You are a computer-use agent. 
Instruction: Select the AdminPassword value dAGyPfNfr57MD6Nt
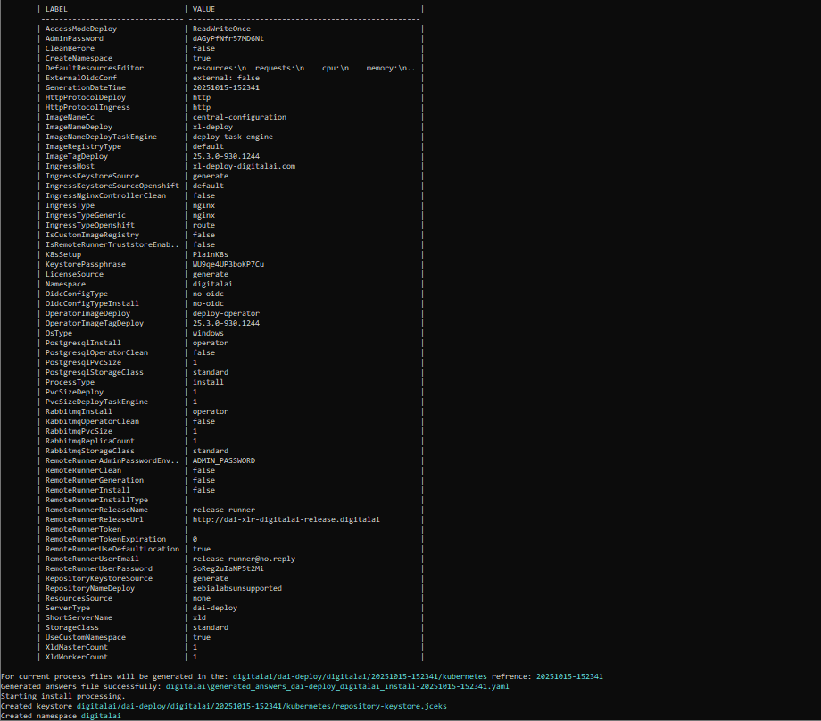coord(229,38)
